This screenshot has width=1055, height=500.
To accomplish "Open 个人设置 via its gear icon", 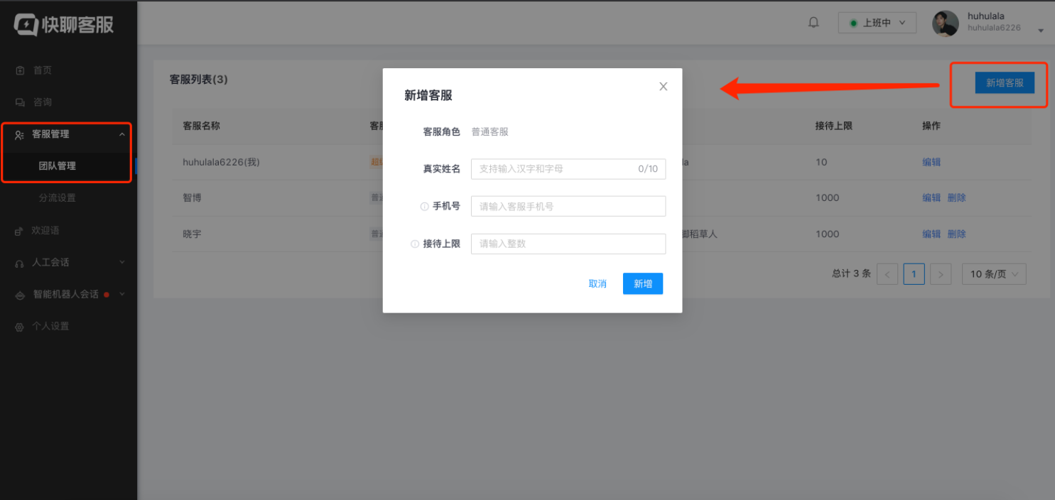I will [x=18, y=326].
